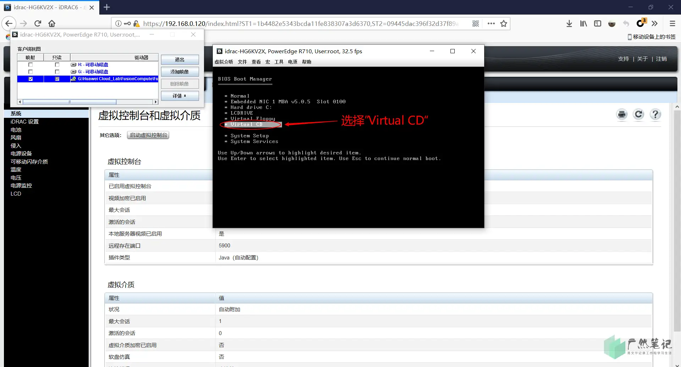Screen dimensions: 681x367
Task: Click the insecure lock warning icon
Action: 136,23
